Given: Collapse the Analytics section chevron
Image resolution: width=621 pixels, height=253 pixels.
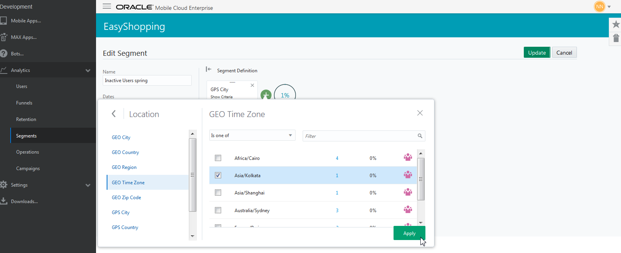Looking at the screenshot, I should pyautogui.click(x=88, y=71).
